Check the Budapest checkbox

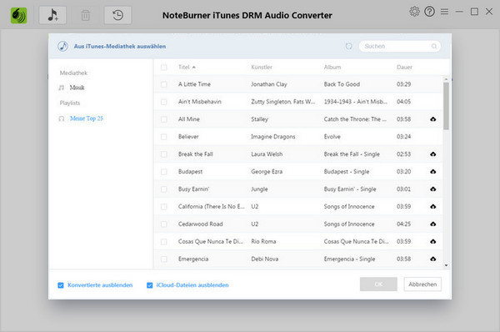coord(163,172)
